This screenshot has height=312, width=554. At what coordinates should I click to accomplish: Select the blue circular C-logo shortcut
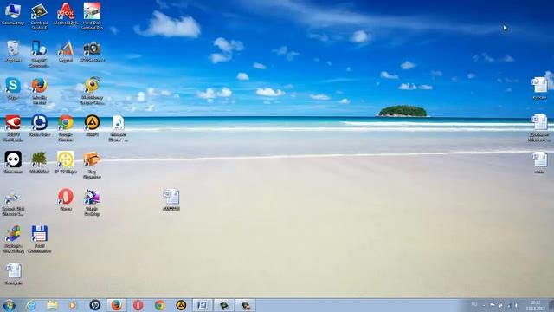click(x=39, y=126)
